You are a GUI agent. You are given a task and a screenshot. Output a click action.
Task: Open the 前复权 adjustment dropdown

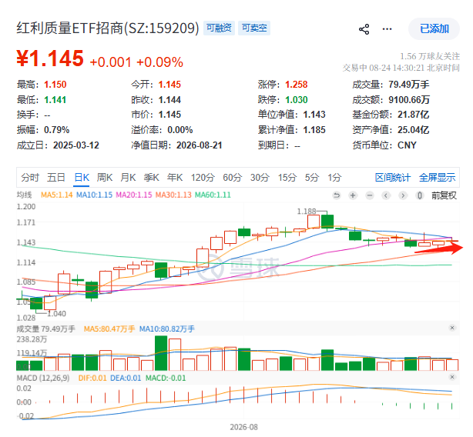click(x=444, y=195)
